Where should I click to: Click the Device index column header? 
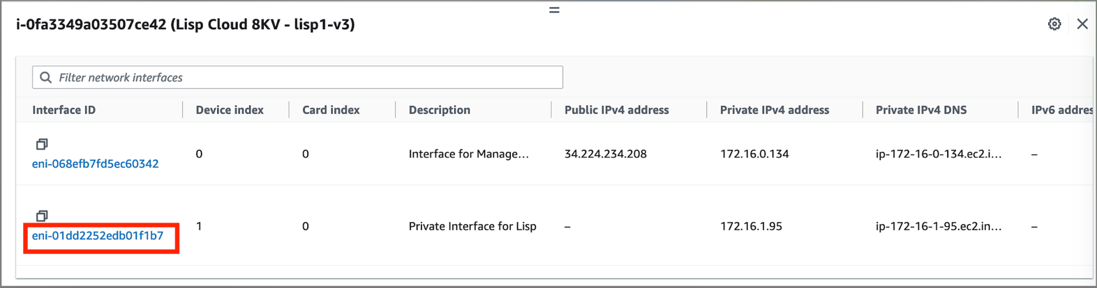[x=230, y=110]
